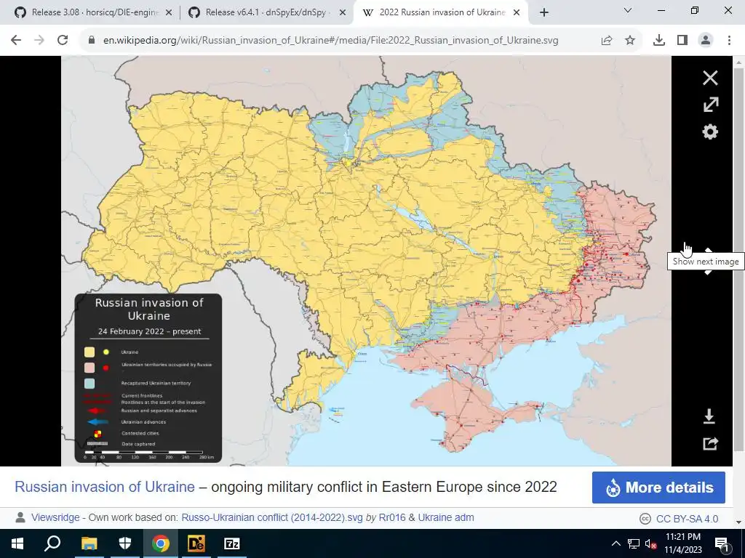View CC BY-SA 4.0 license
Screen dimensions: 745x558
tap(687, 519)
